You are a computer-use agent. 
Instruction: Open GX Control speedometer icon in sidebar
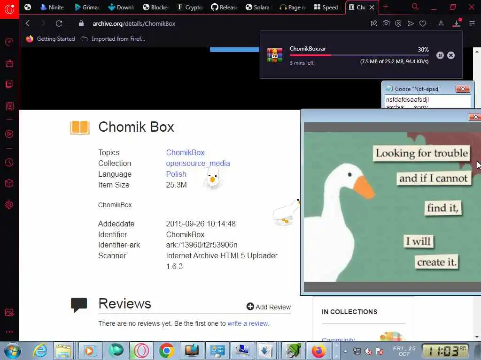9,42
